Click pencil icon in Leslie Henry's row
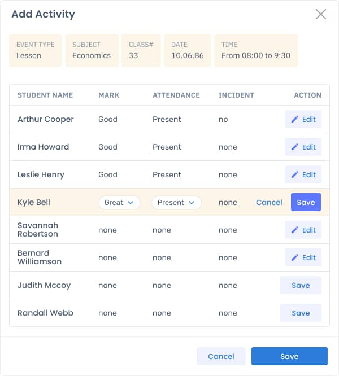 [x=294, y=174]
